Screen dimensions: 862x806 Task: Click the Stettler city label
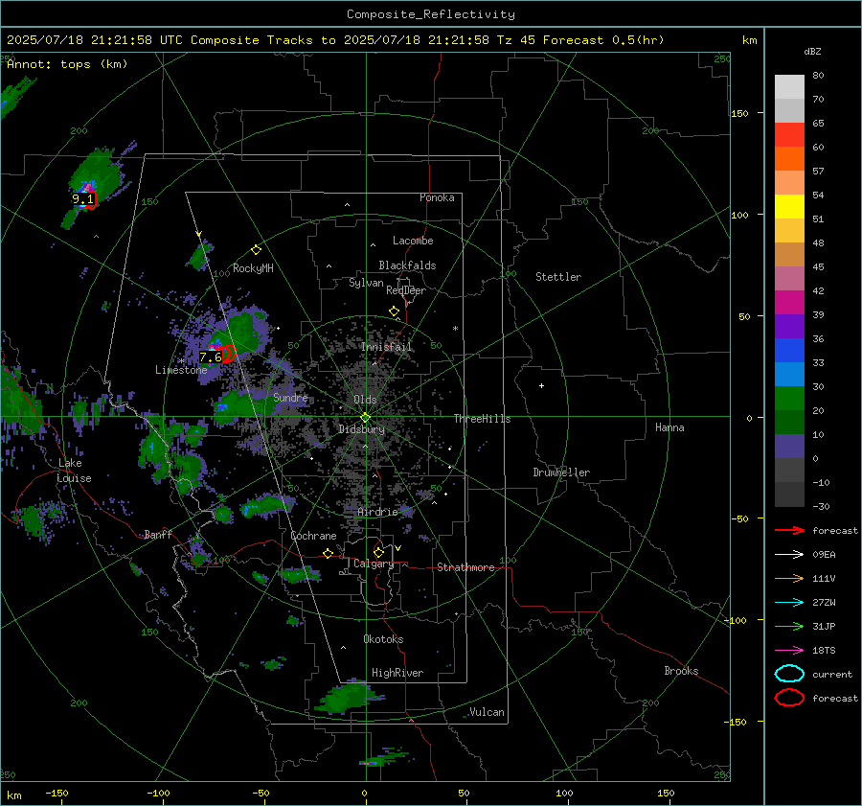[x=558, y=277]
